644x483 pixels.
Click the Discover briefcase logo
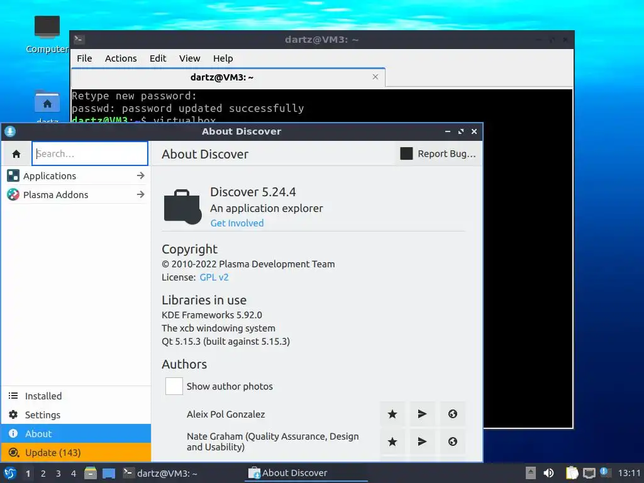(x=182, y=207)
